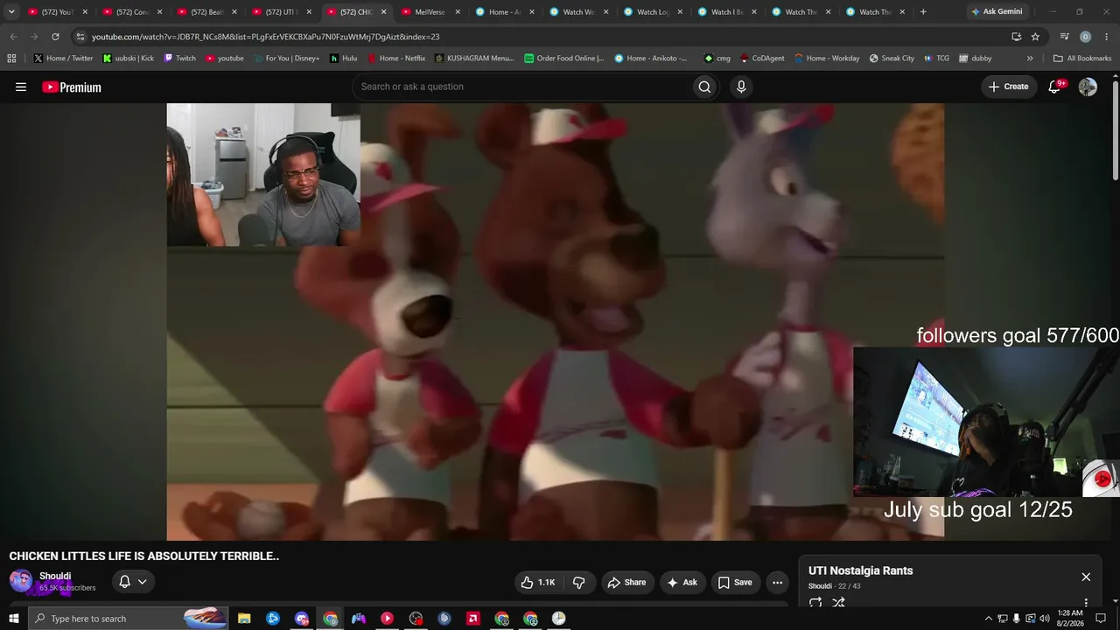This screenshot has width=1120, height=630.
Task: Open the For You | Disney+ bookmark
Action: coord(286,59)
